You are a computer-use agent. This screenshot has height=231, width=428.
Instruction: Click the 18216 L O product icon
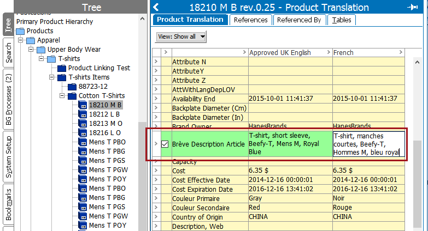83,133
